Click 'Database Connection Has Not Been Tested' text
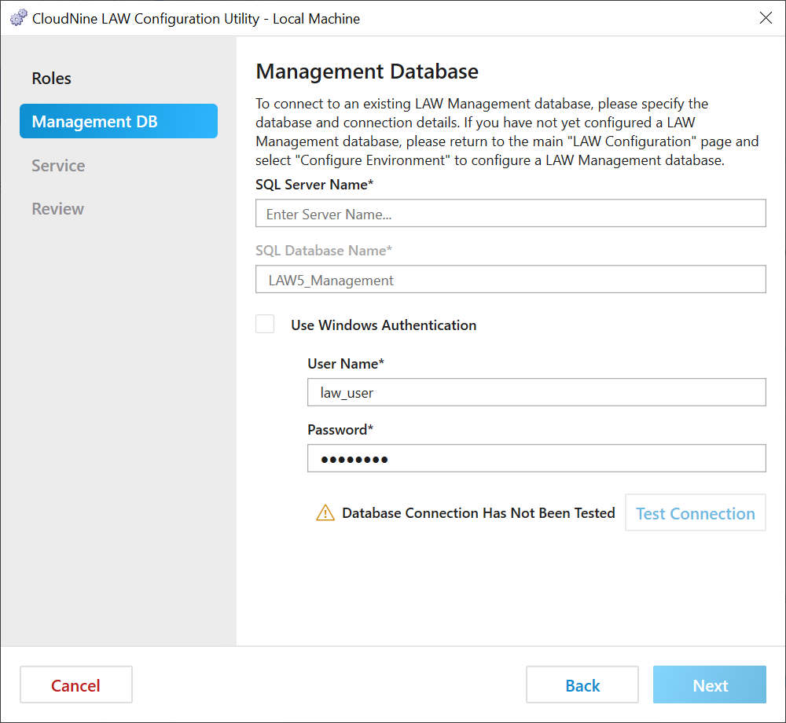 point(478,512)
